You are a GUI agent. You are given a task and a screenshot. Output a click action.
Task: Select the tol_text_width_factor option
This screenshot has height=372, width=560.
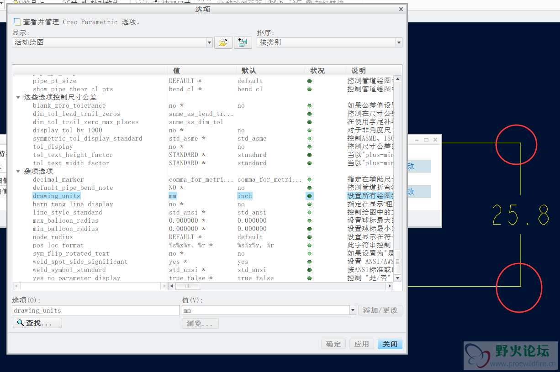(x=71, y=163)
